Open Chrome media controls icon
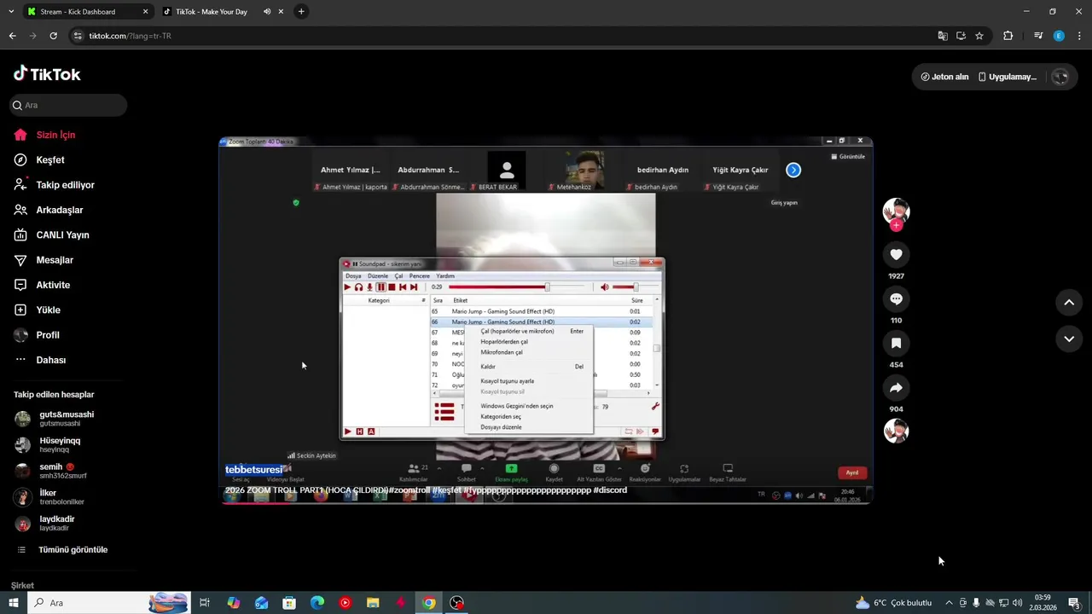 (1038, 36)
